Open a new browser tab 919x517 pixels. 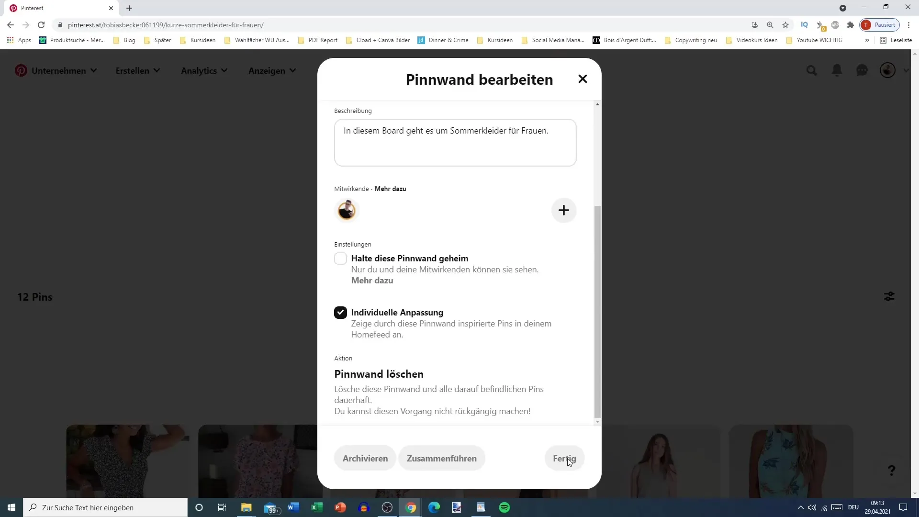129,8
